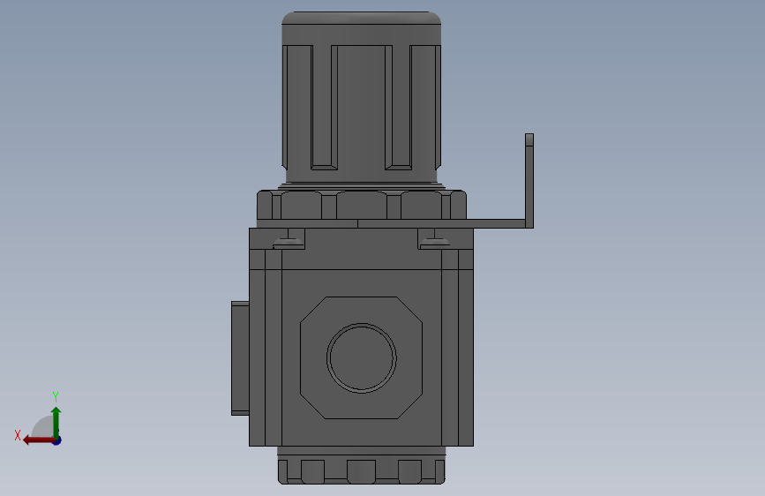The width and height of the screenshot is (765, 496).
Task: Select the ribbed lock nut ring below the knob
Action: pos(362,205)
